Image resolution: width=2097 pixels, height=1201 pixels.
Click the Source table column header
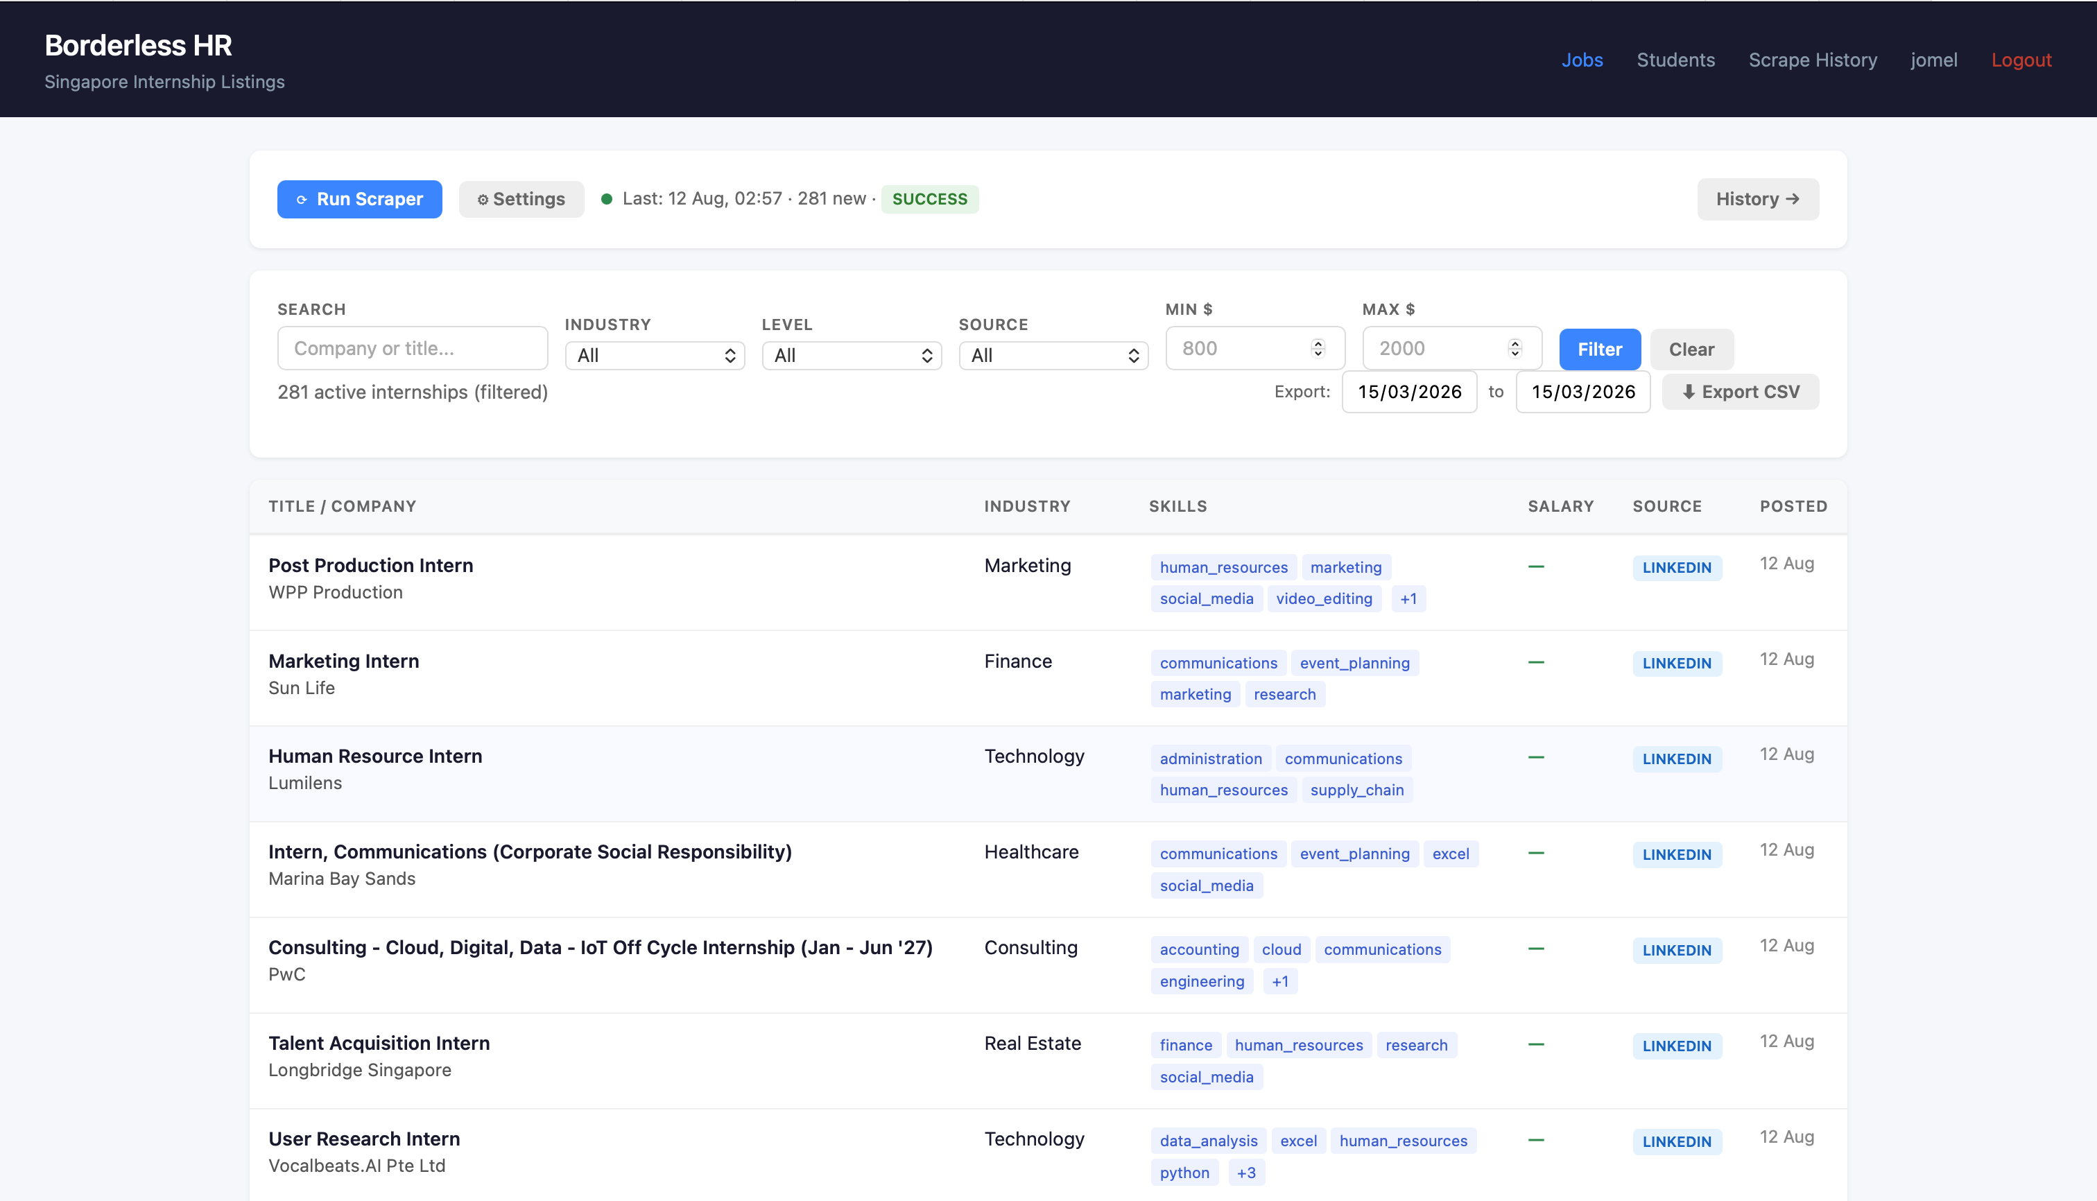(1666, 506)
